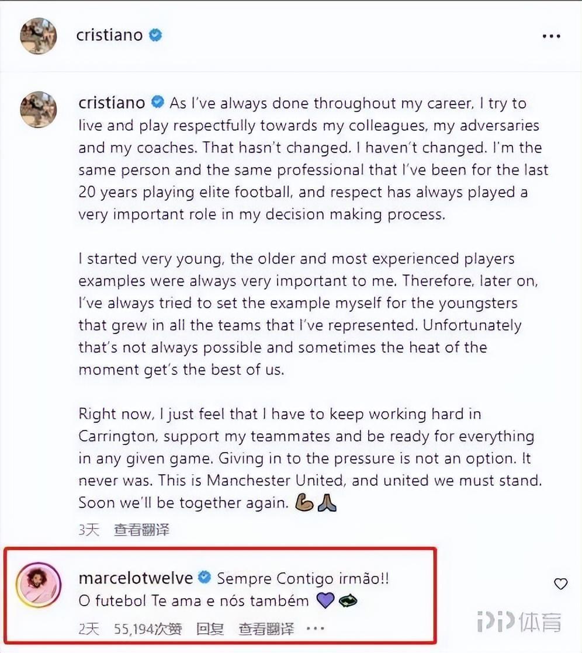The width and height of the screenshot is (582, 653).
Task: Click the marcelotwelve username
Action: [136, 578]
